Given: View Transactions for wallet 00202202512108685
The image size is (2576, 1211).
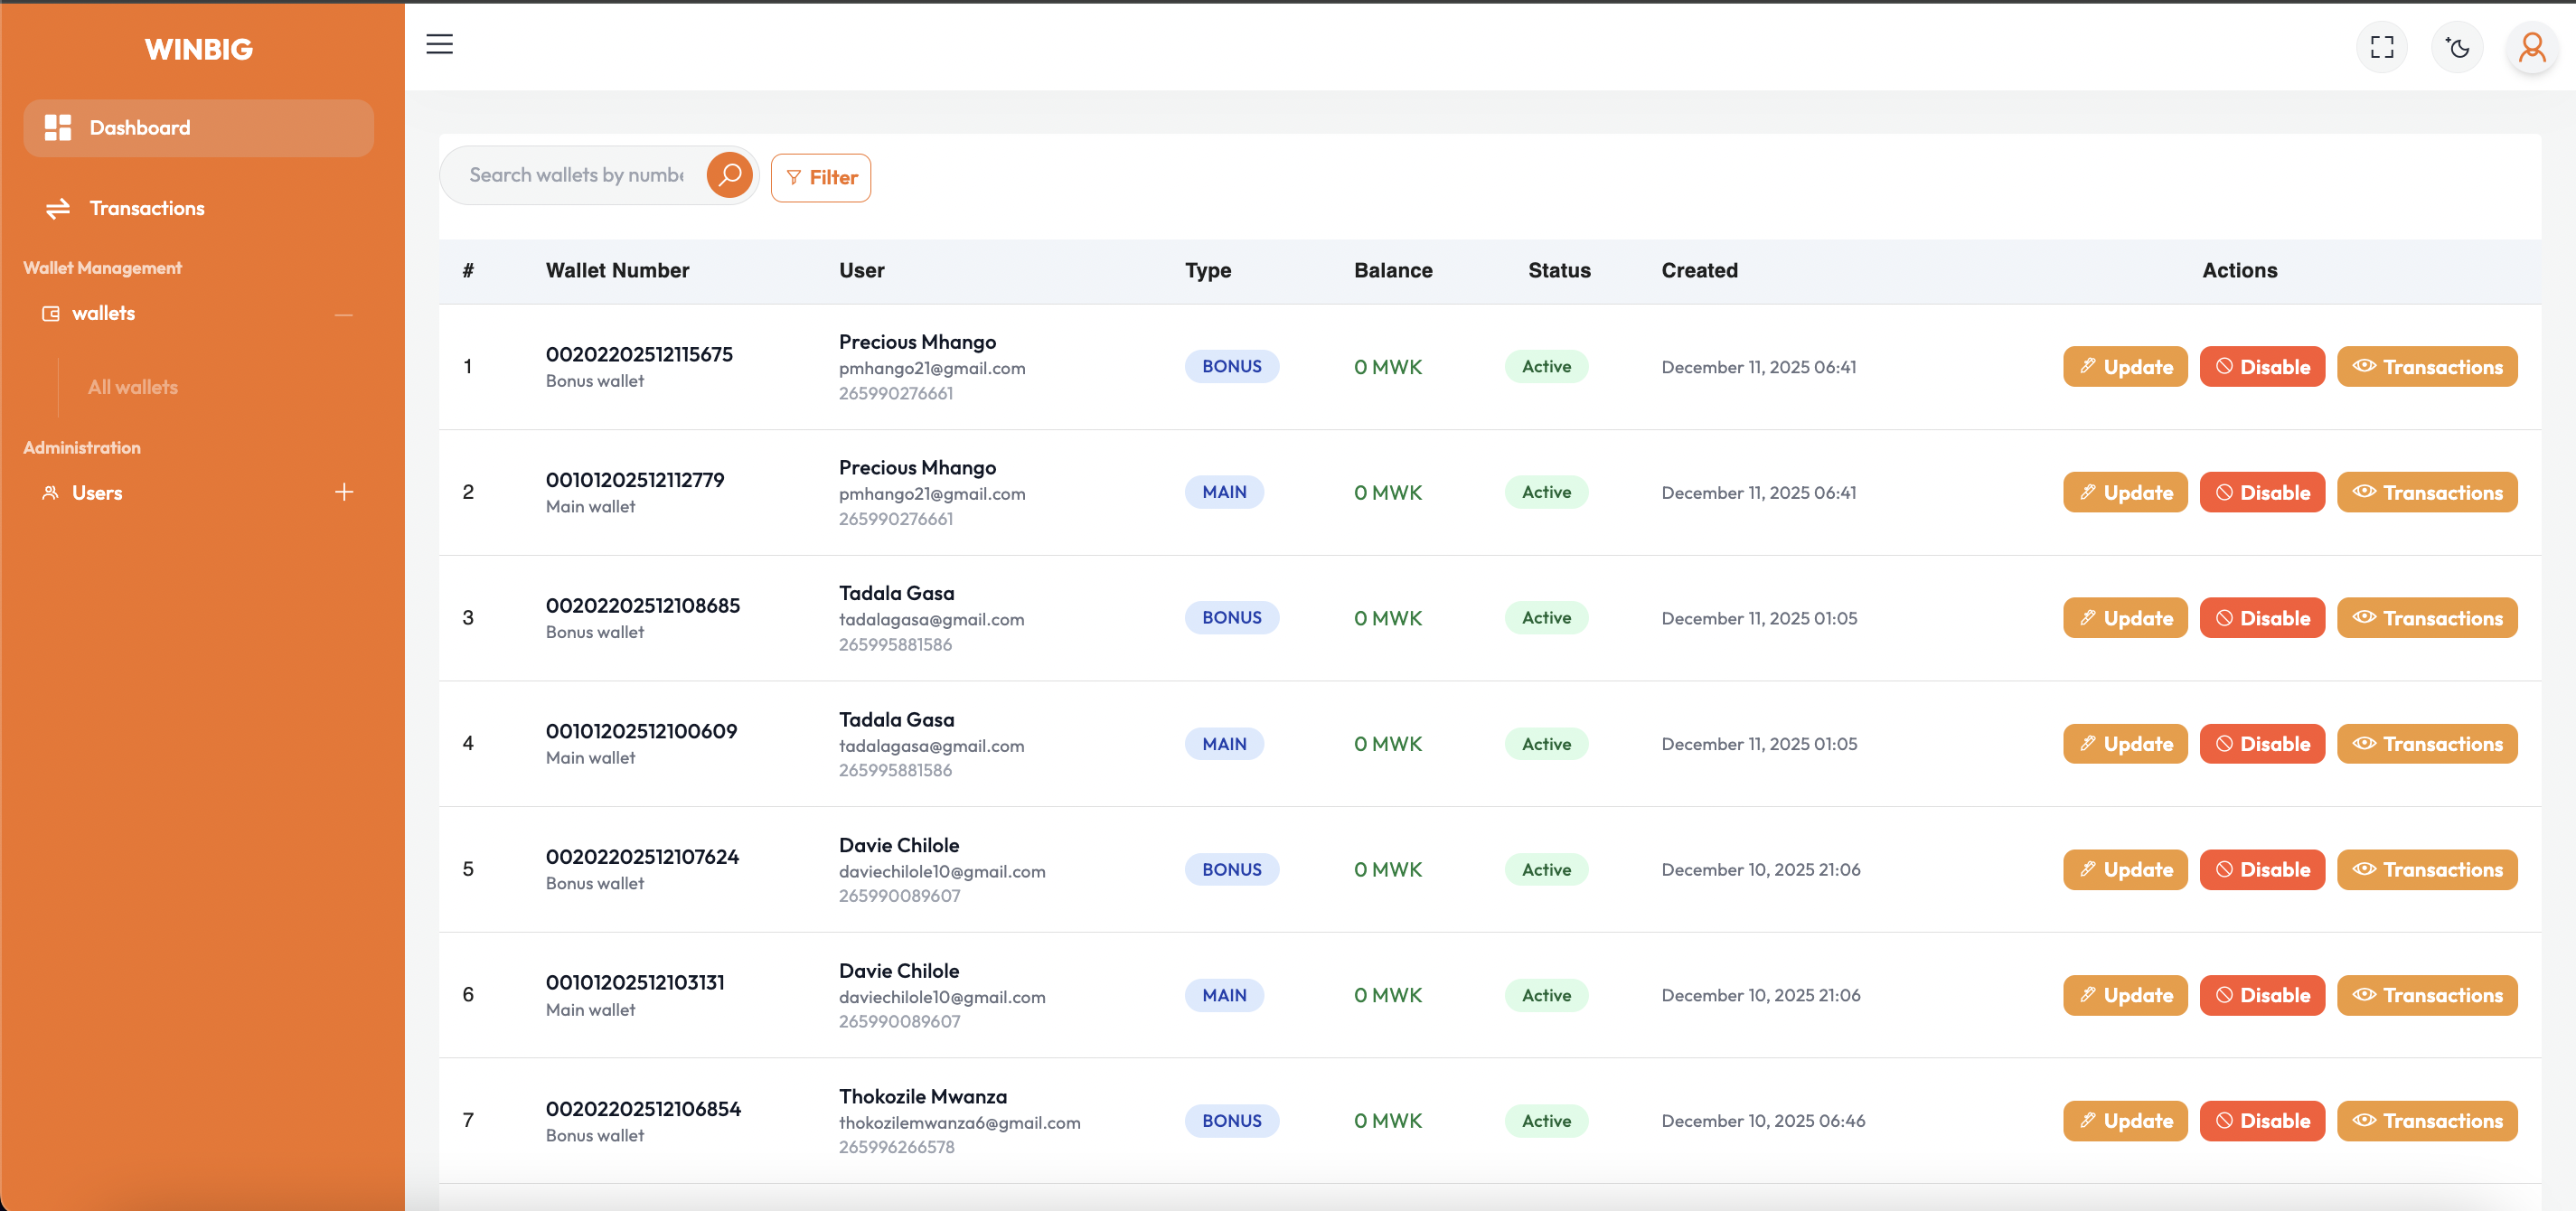Looking at the screenshot, I should tap(2426, 618).
